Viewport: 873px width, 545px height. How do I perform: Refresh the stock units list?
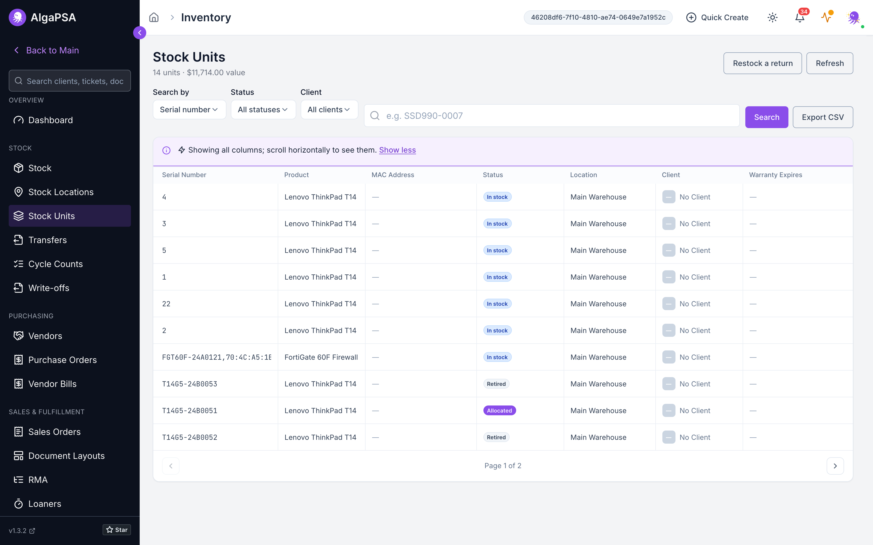[x=830, y=63]
